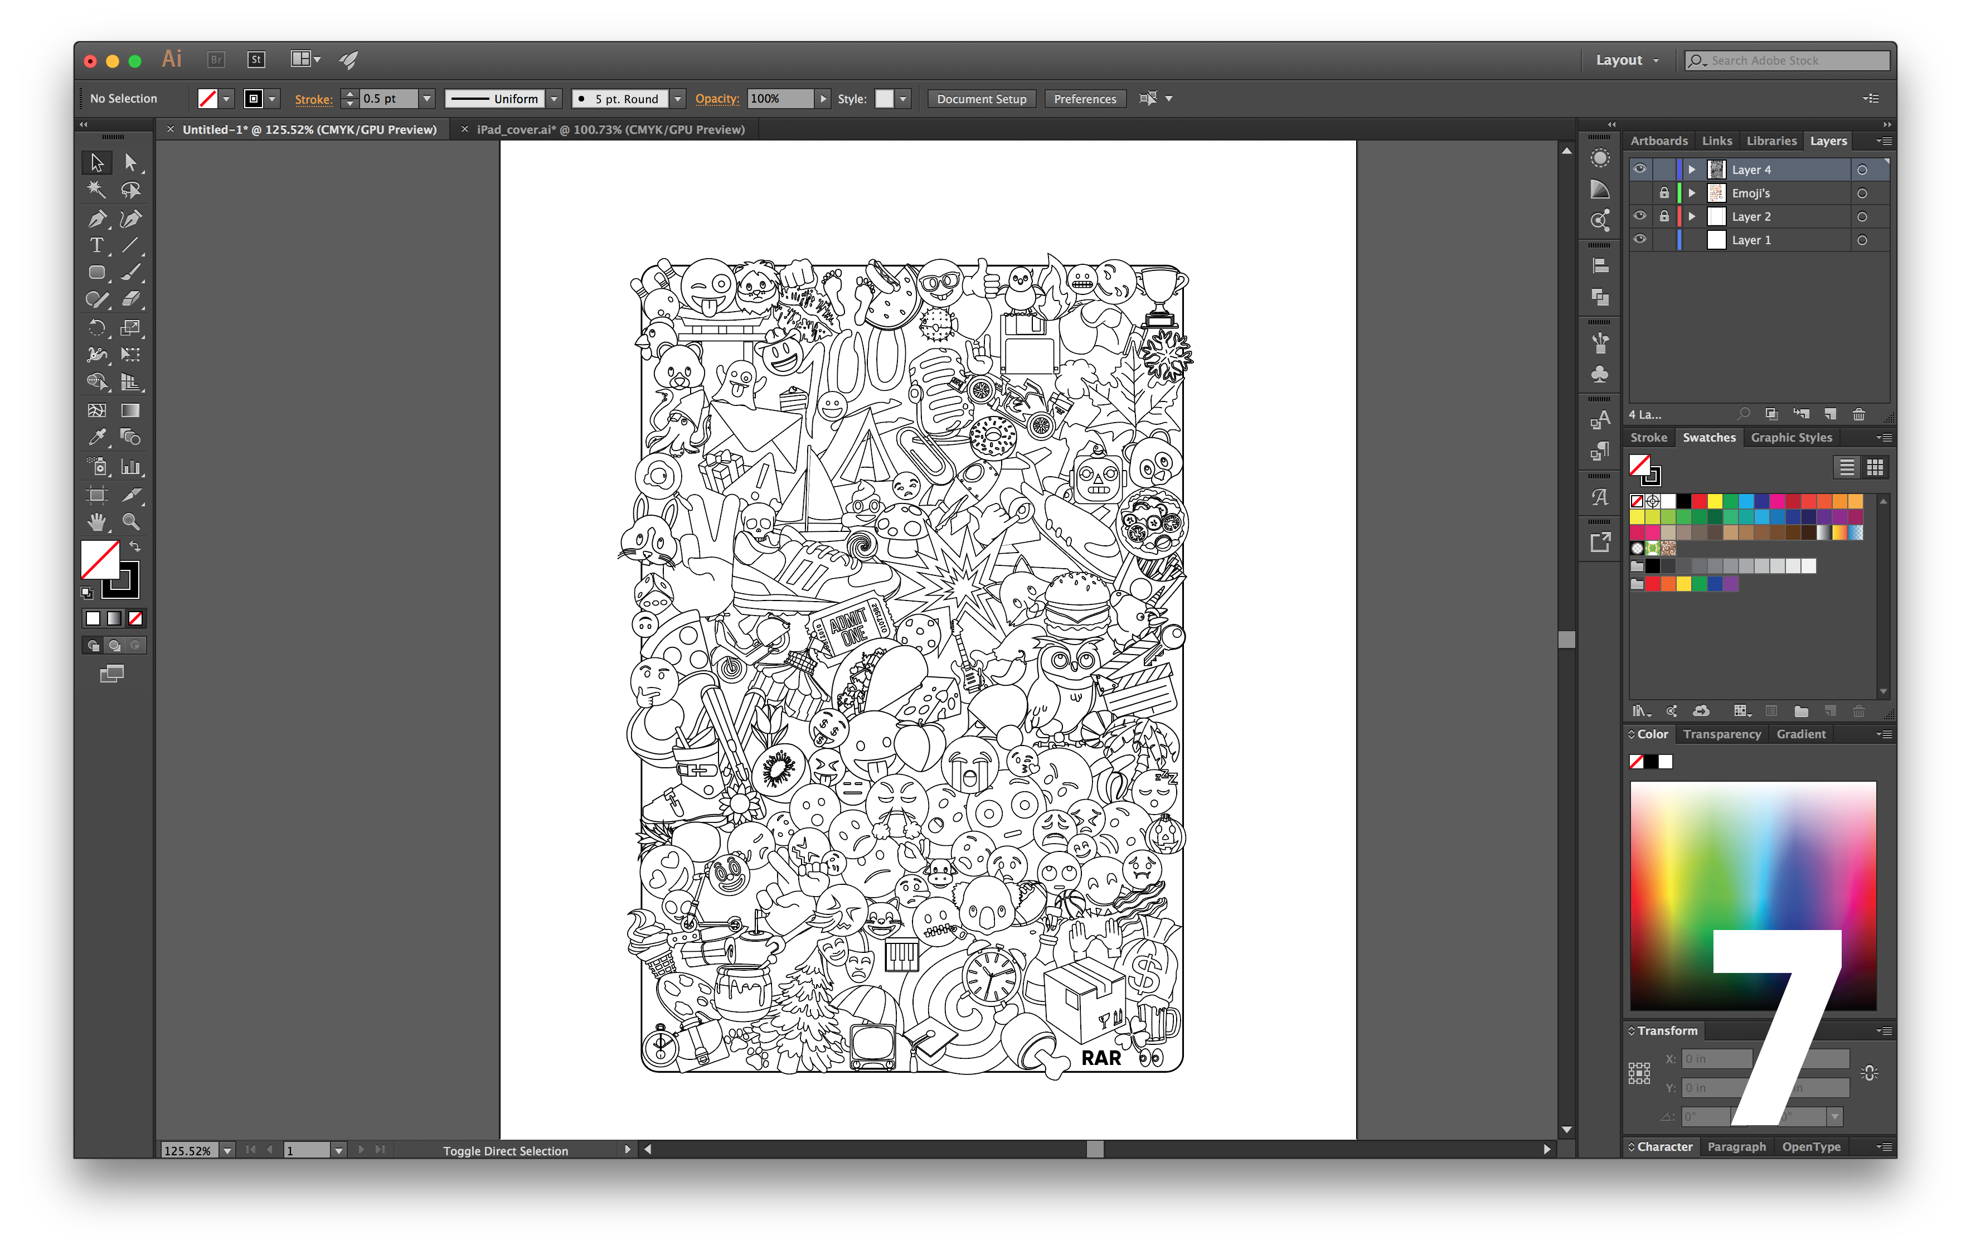1971x1259 pixels.
Task: Switch swatches to list view
Action: point(1847,467)
